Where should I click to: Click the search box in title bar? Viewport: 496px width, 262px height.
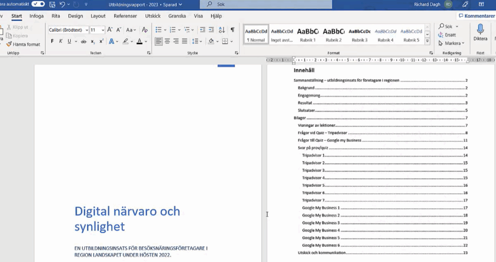pos(266,4)
